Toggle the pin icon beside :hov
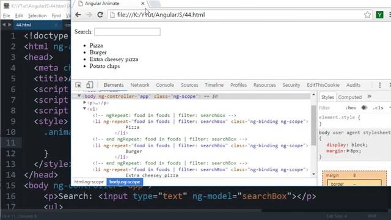The image size is (391, 220). pyautogui.click(x=364, y=108)
